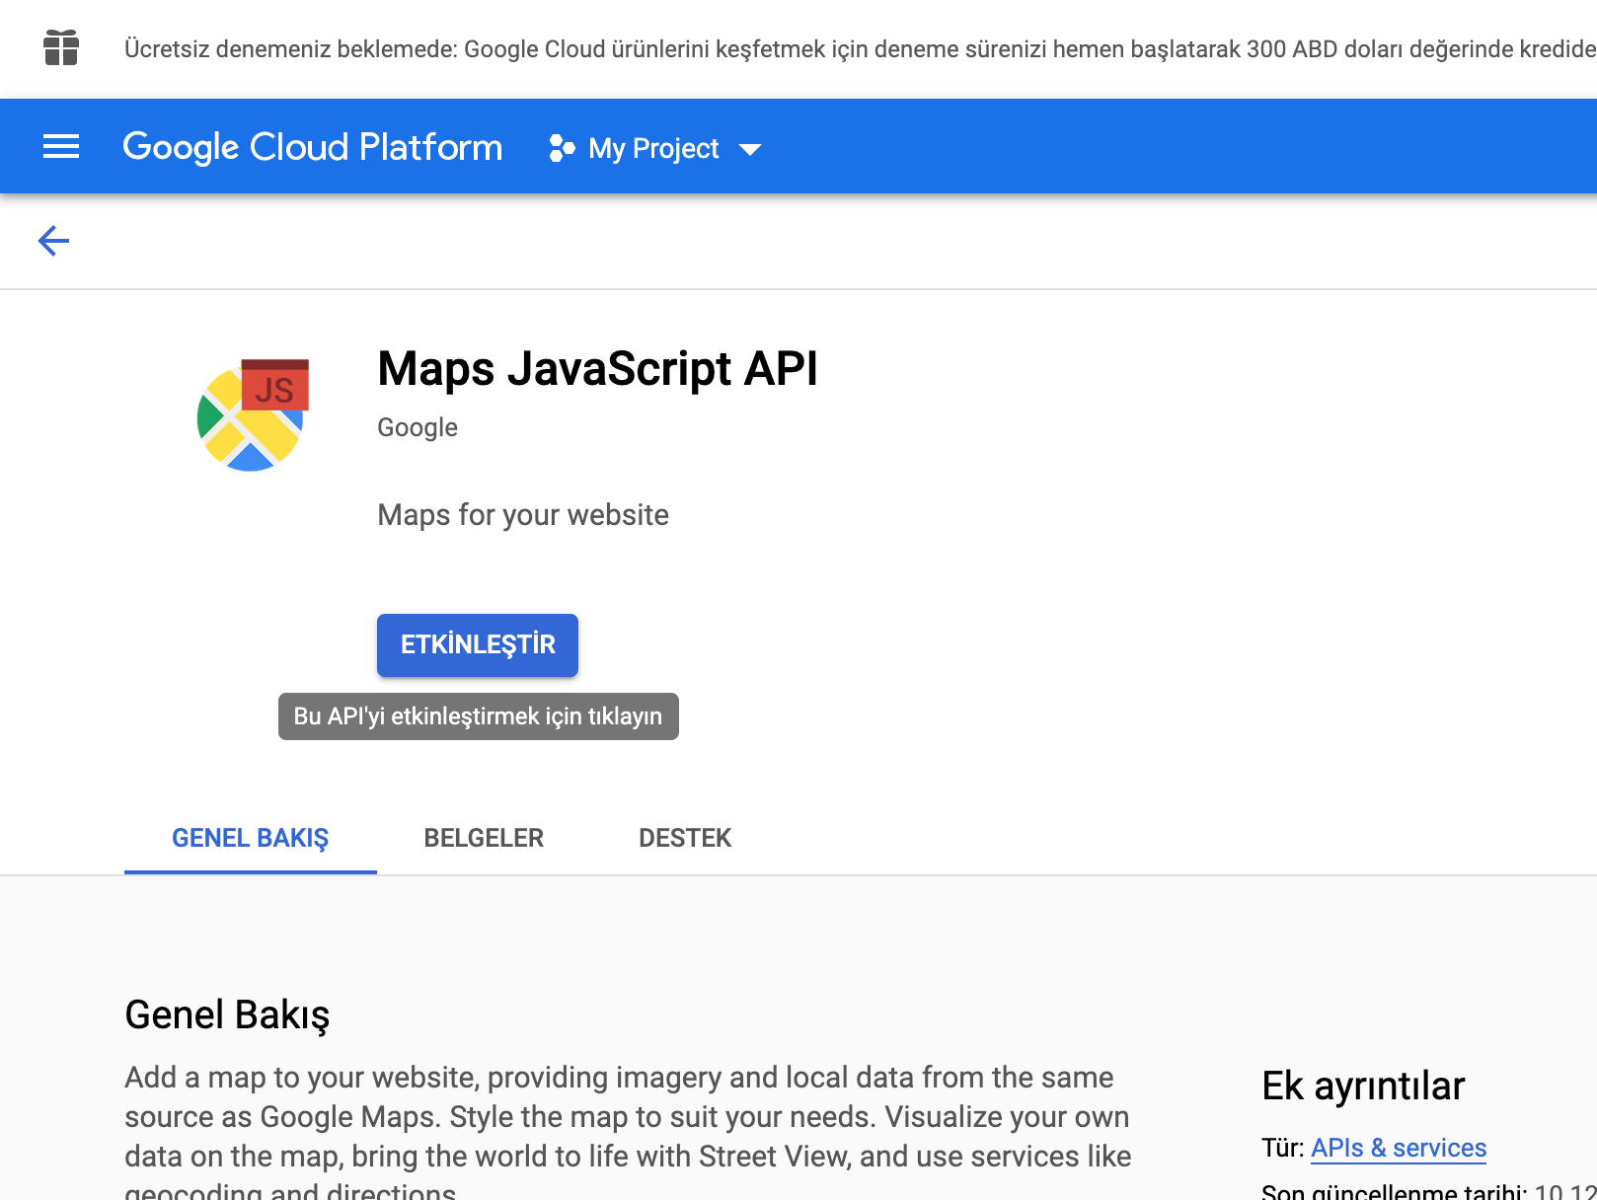Click the Maps JavaScript API title

(x=597, y=369)
